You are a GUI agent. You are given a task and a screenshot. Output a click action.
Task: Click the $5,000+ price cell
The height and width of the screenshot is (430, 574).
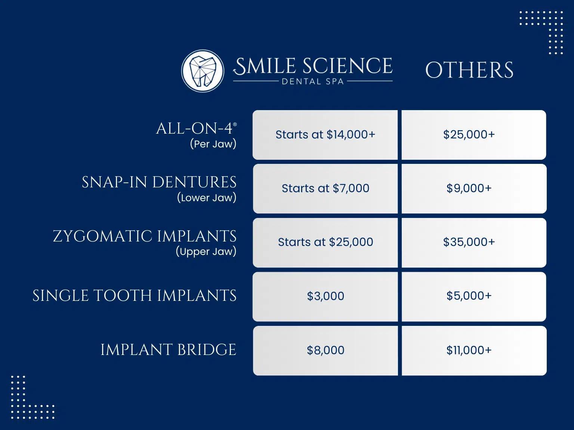(x=474, y=296)
